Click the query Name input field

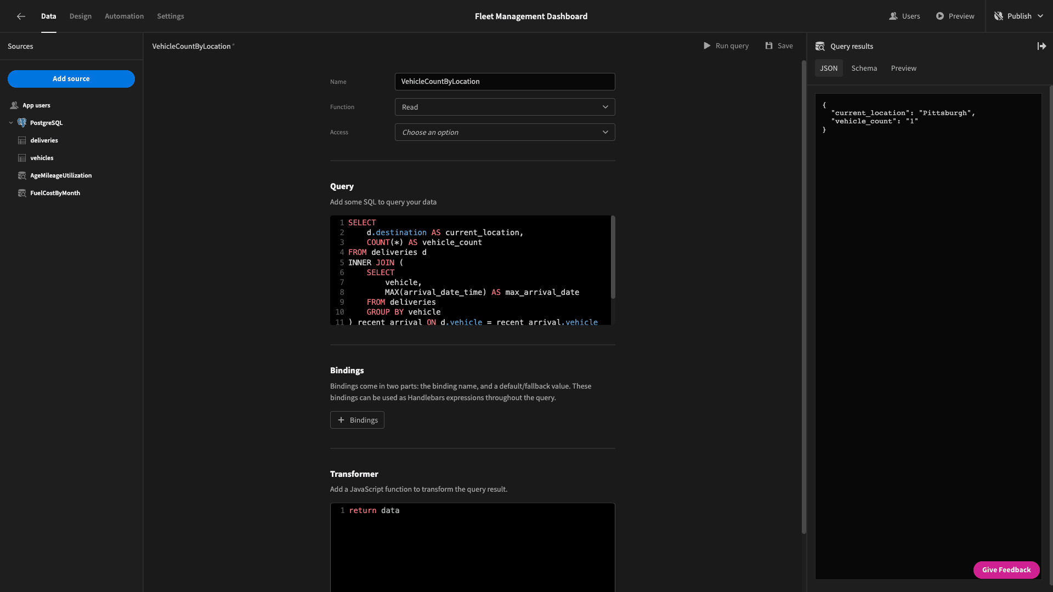(505, 82)
